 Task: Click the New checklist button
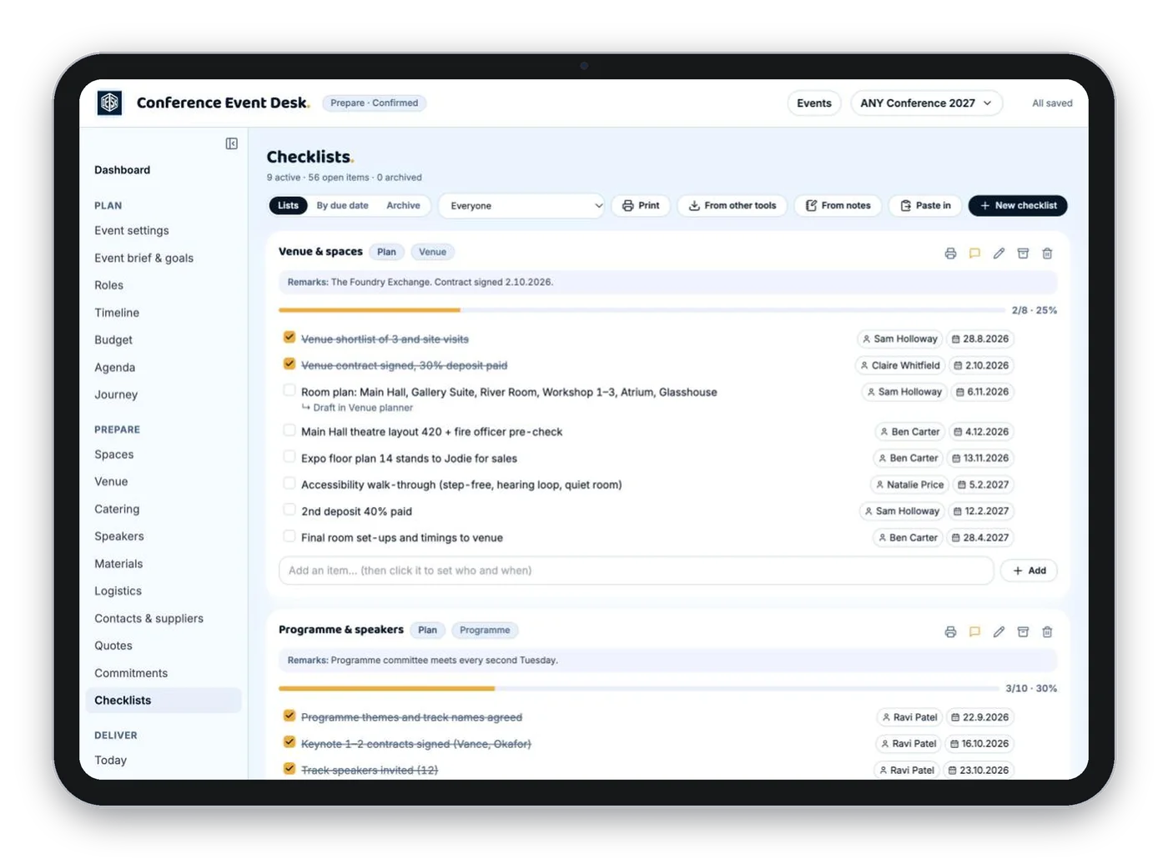coord(1018,205)
